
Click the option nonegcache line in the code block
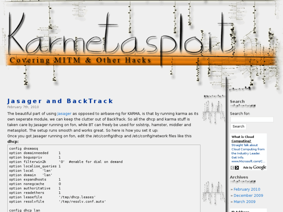point(35,184)
